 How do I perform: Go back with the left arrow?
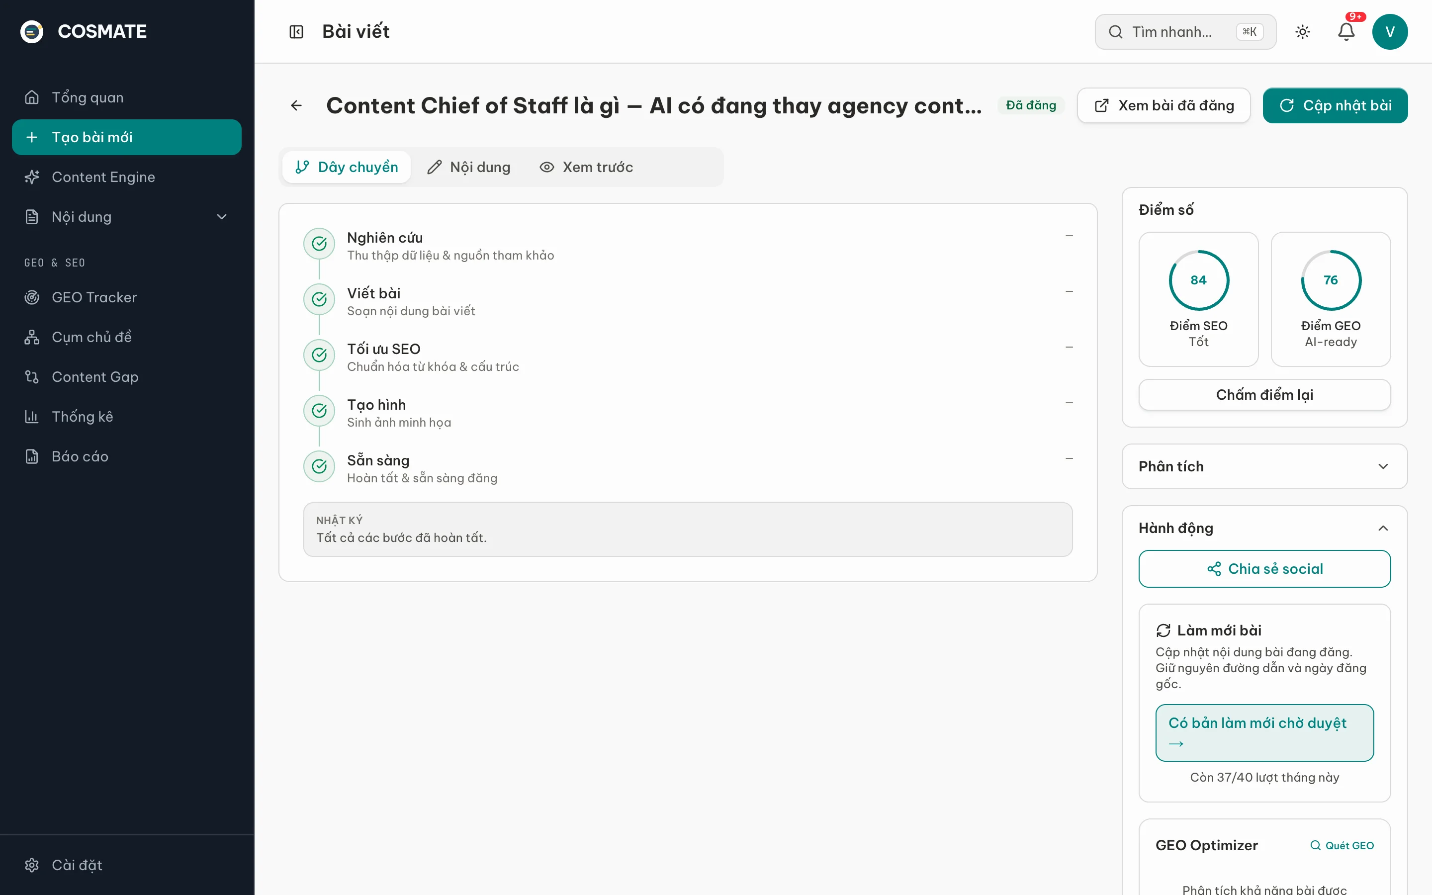296,105
